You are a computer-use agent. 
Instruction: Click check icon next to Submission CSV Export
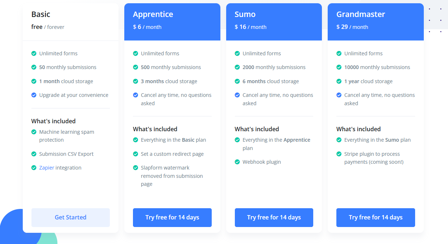click(x=34, y=154)
